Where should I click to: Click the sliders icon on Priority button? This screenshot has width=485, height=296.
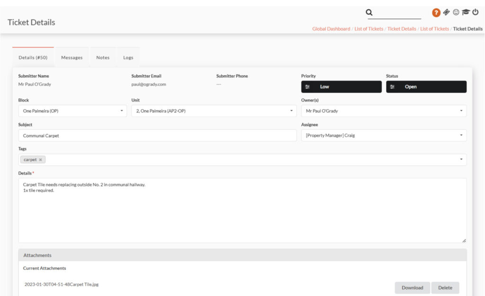click(x=307, y=87)
